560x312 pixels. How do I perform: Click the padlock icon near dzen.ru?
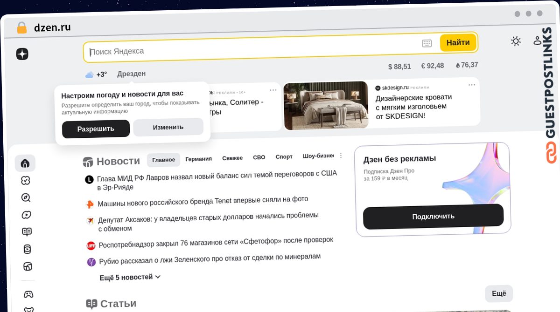[x=21, y=27]
